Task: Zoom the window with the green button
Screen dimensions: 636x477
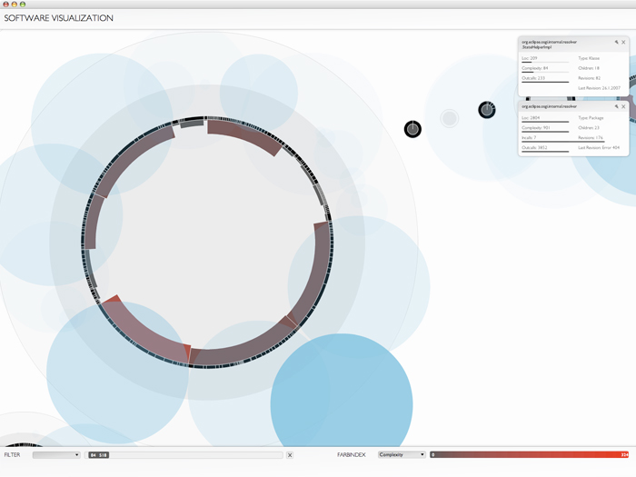Action: click(x=23, y=5)
